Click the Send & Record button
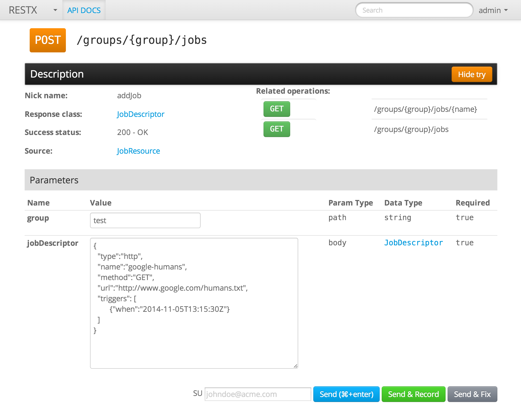The image size is (521, 407). click(413, 394)
